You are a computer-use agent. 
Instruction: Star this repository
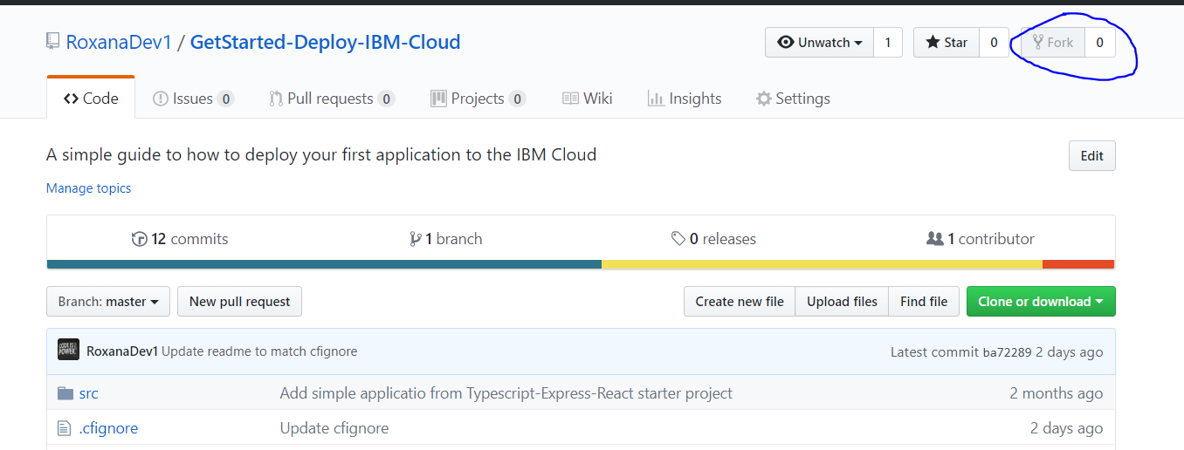pyautogui.click(x=947, y=43)
